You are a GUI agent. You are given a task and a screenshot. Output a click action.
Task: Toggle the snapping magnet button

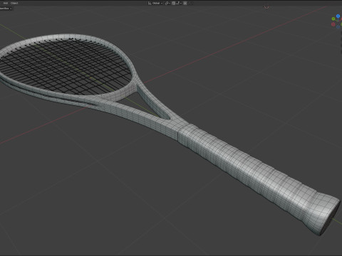[173, 3]
